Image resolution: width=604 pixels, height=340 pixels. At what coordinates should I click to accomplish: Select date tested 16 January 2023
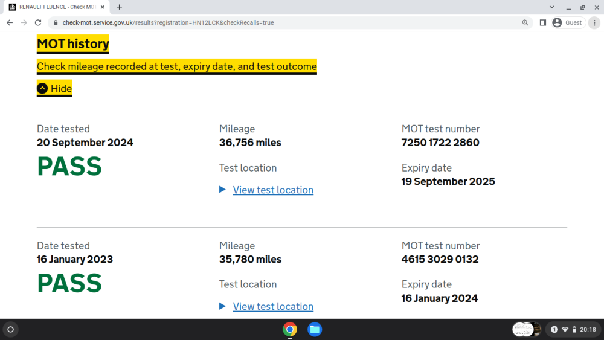(x=75, y=260)
